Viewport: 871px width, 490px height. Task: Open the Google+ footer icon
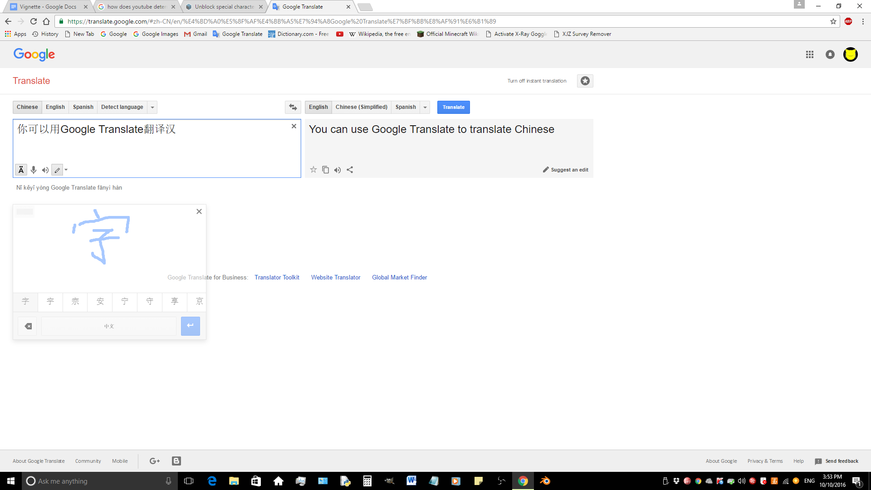click(x=155, y=461)
